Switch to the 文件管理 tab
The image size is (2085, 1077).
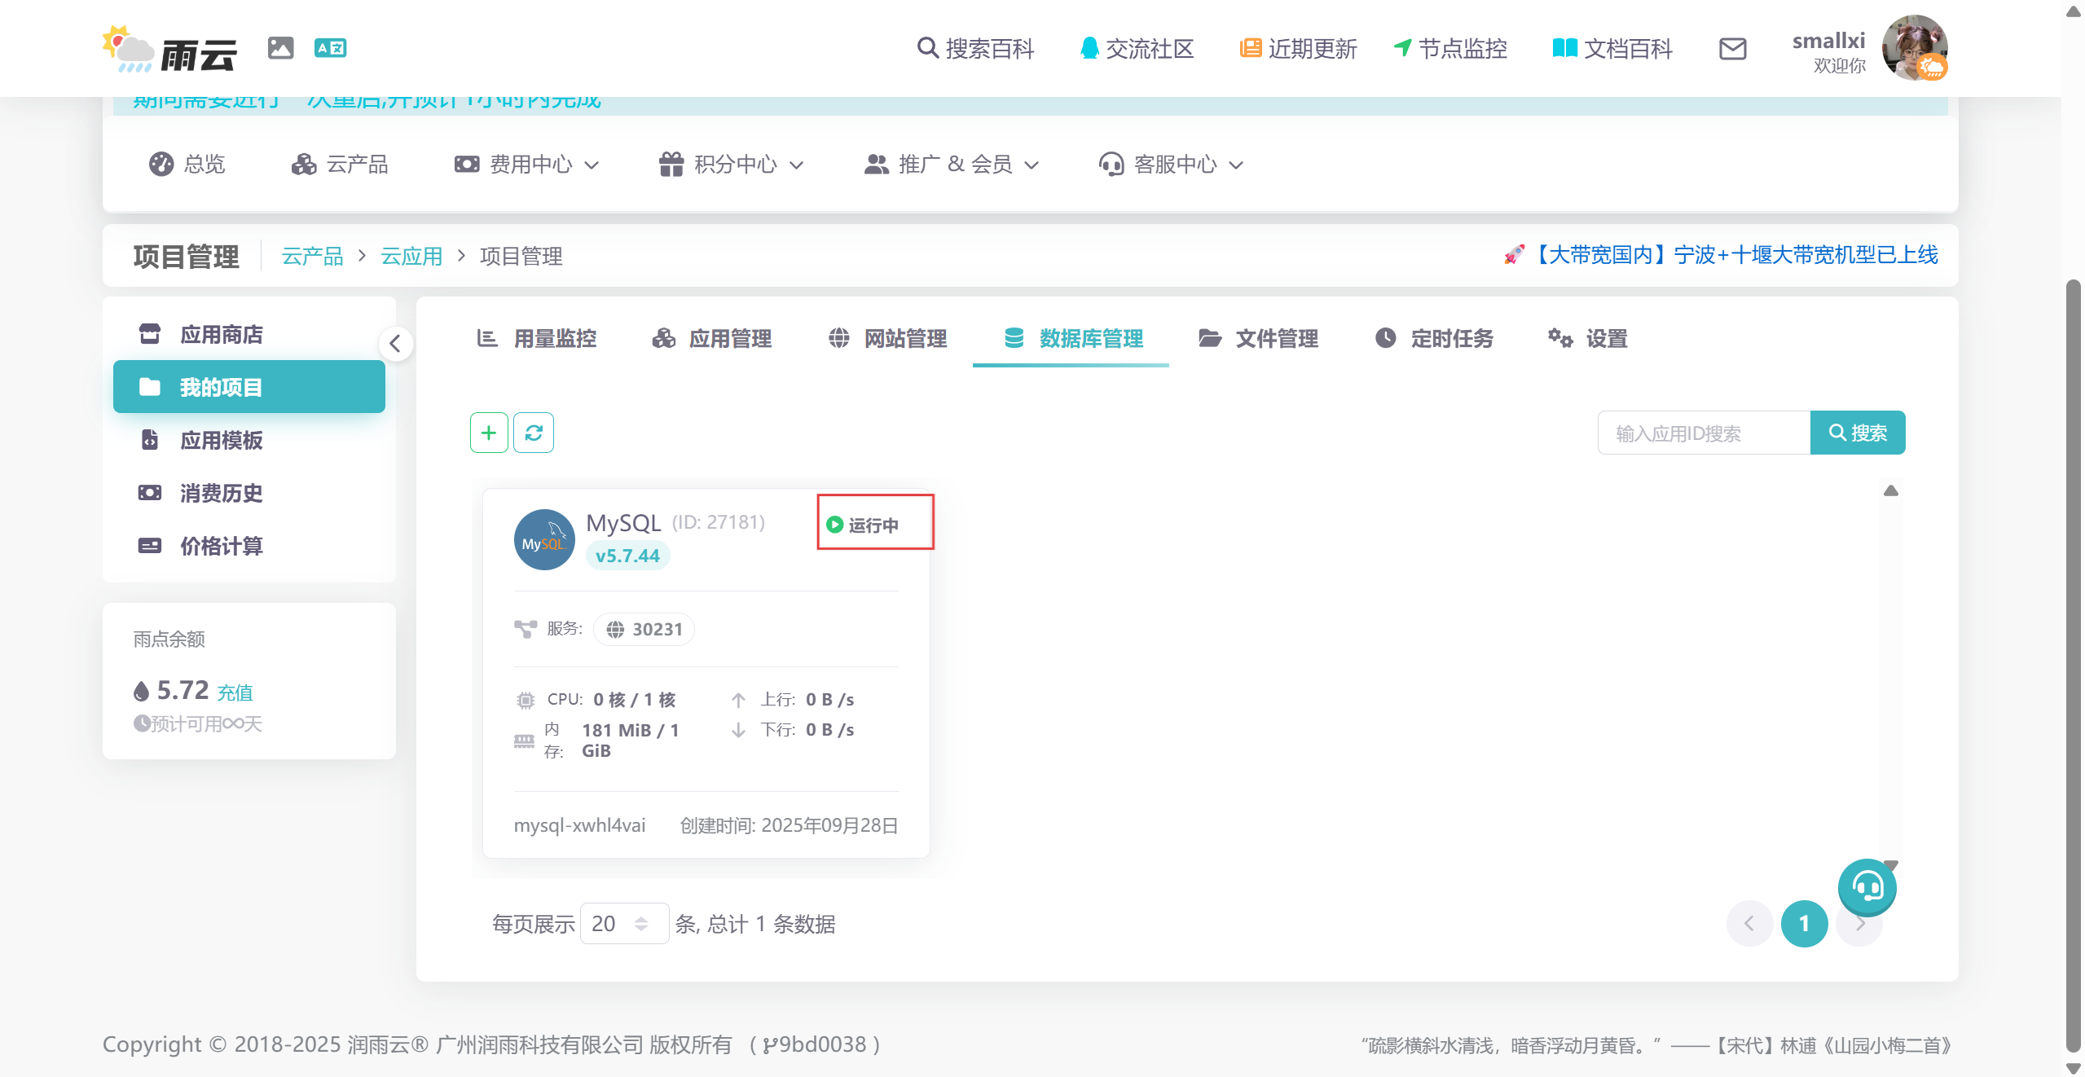[x=1258, y=338]
